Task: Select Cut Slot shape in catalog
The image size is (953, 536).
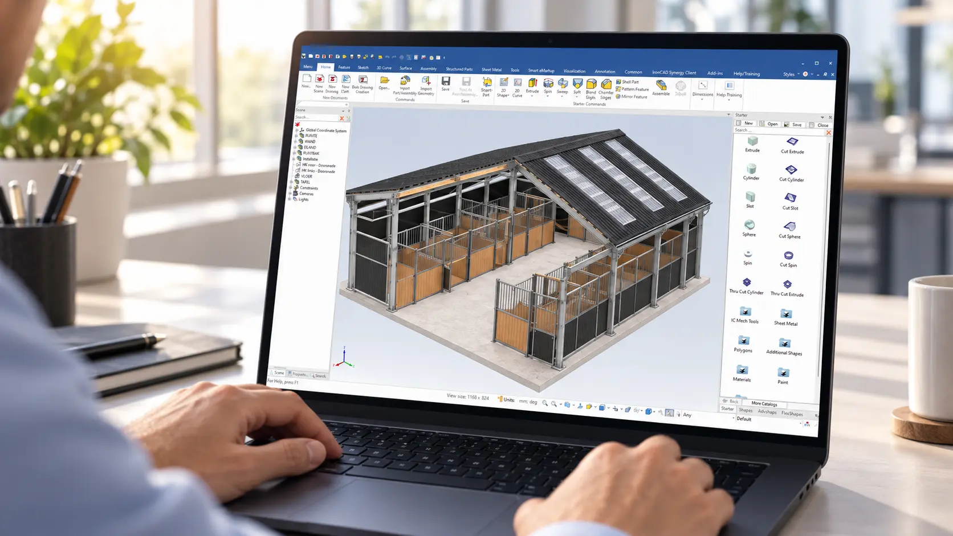Action: (790, 202)
